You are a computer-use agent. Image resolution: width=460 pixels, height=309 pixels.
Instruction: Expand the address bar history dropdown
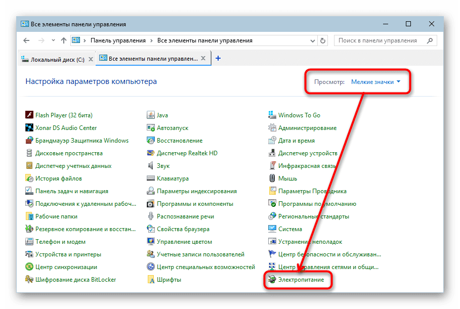[312, 41]
